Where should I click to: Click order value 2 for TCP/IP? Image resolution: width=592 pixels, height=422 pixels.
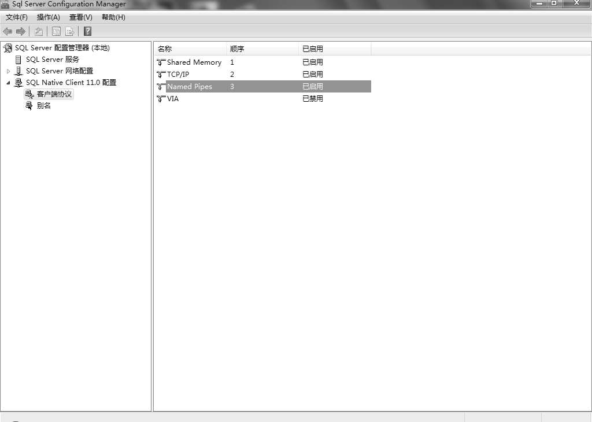pos(232,75)
